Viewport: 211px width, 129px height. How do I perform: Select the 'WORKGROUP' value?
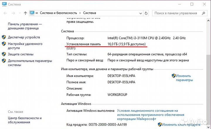click(117, 95)
